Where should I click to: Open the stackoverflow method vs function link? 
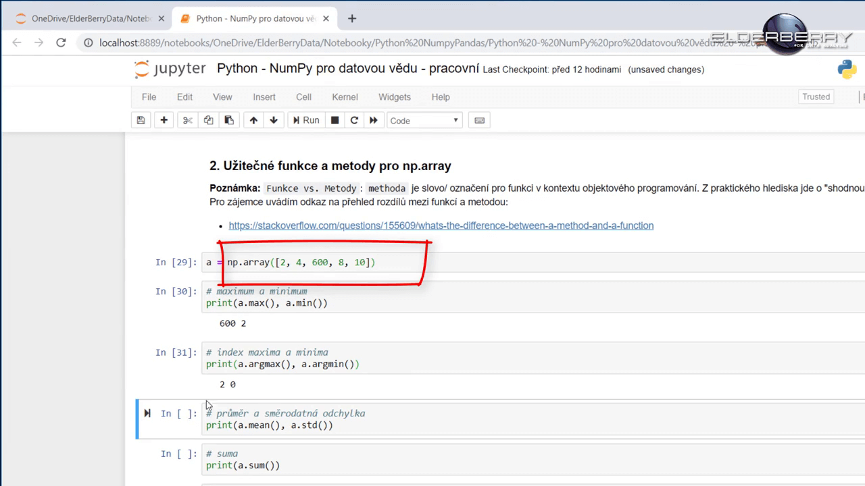coord(441,225)
